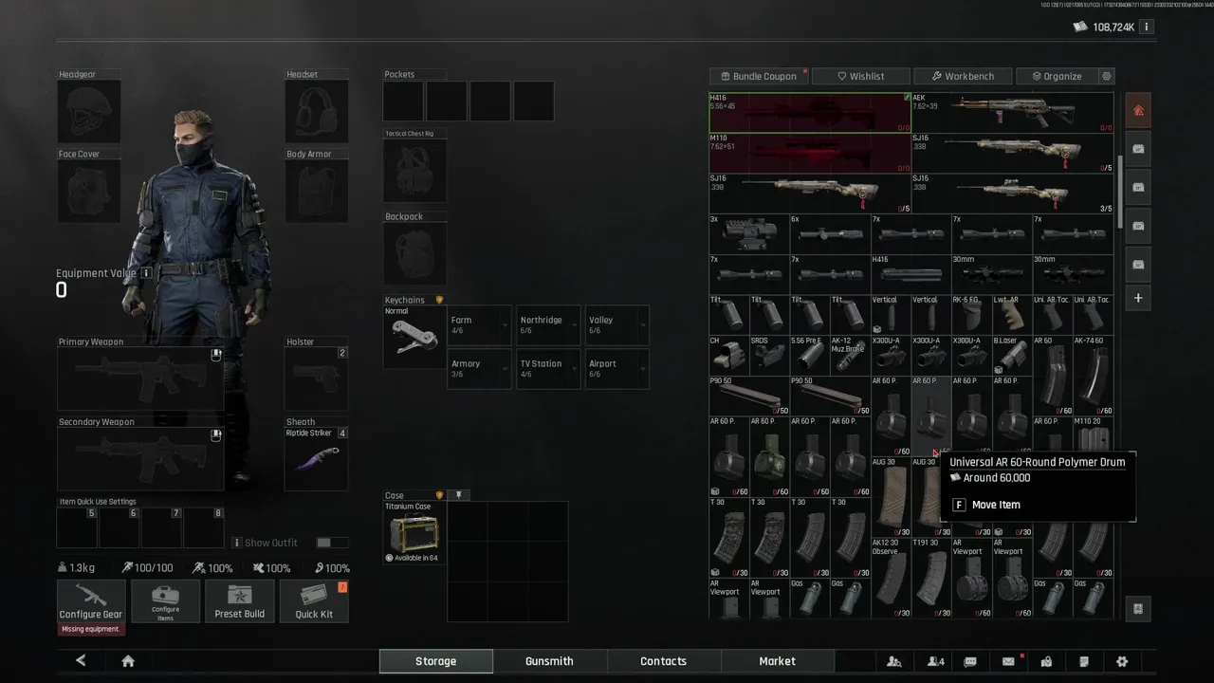Select the AK-74 60 magazine
The width and height of the screenshot is (1214, 683).
click(x=1093, y=376)
